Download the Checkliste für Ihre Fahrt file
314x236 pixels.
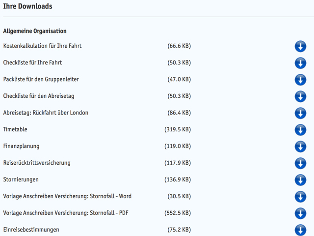pyautogui.click(x=300, y=63)
